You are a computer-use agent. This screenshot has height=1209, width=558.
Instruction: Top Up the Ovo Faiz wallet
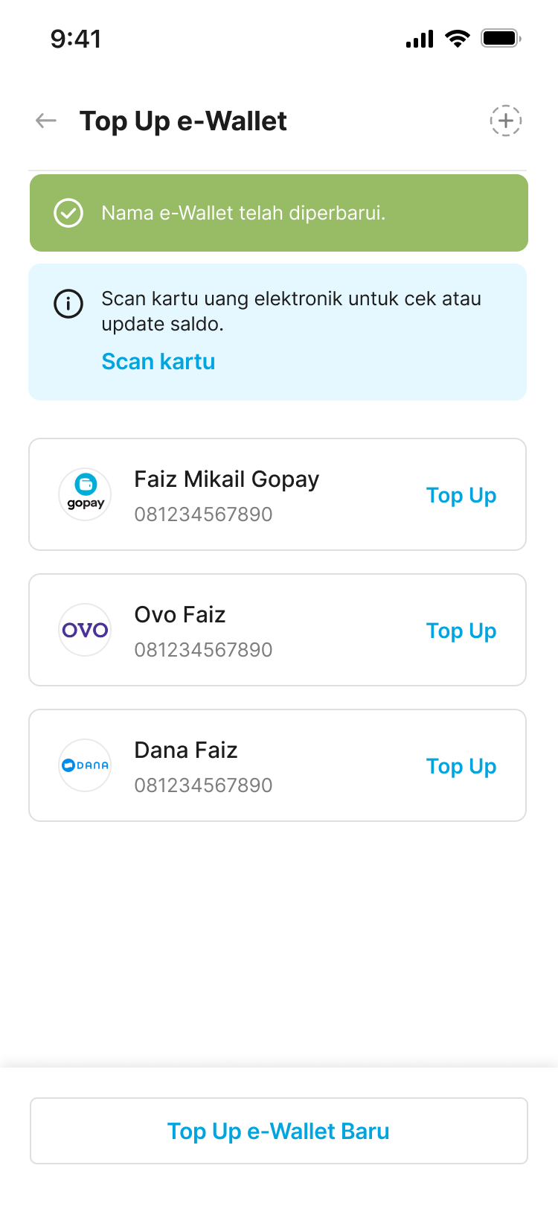coord(461,631)
